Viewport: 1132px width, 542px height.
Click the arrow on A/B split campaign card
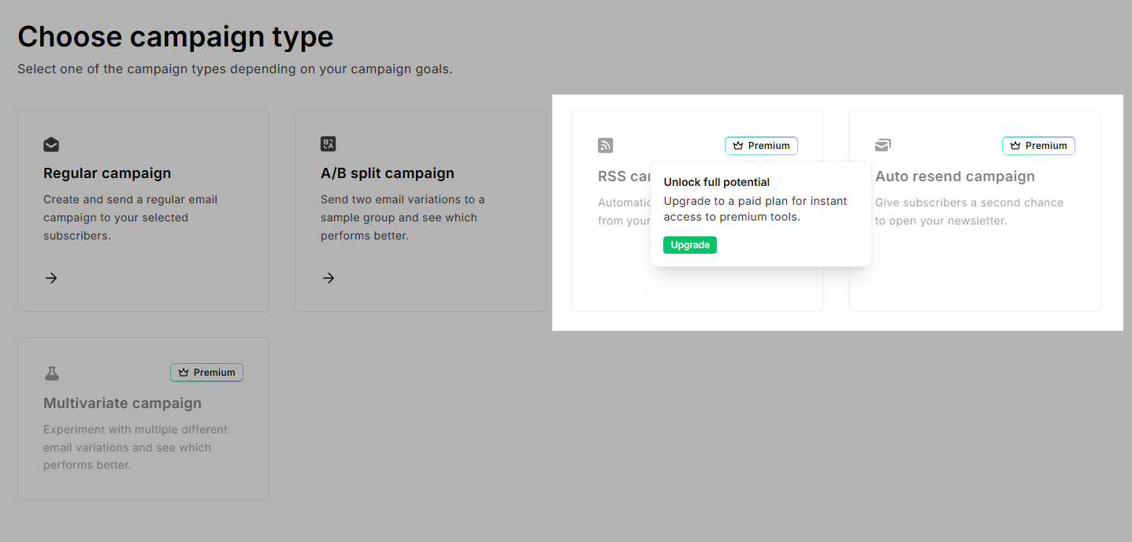[328, 278]
